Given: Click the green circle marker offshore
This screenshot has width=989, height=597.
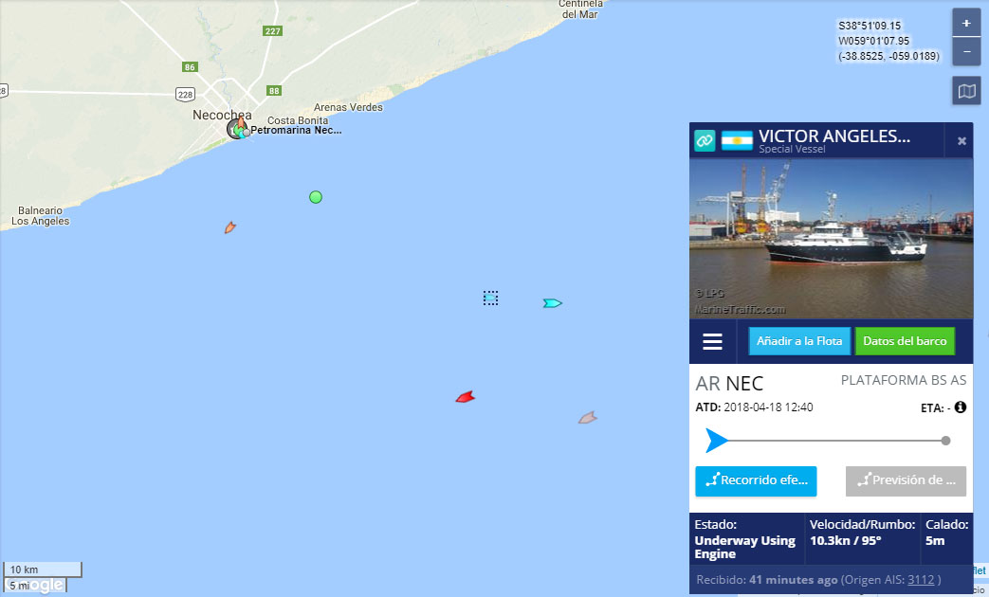Looking at the screenshot, I should pos(316,197).
